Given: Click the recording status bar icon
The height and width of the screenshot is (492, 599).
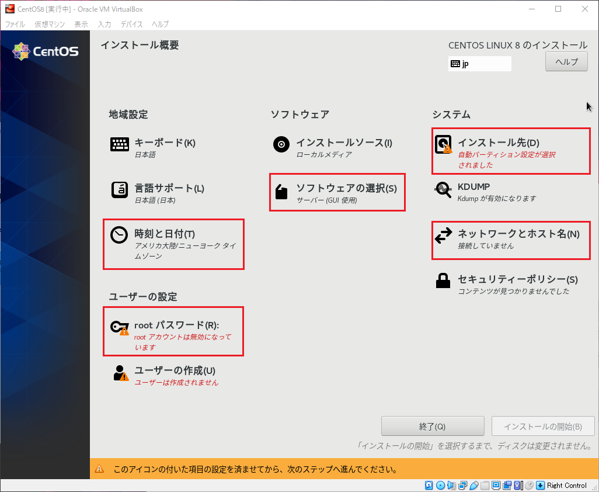Looking at the screenshot, I should point(507,485).
